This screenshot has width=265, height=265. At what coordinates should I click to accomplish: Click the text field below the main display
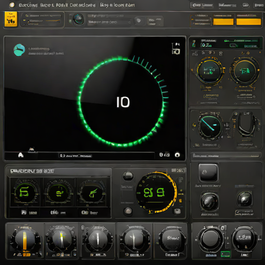click(x=76, y=156)
